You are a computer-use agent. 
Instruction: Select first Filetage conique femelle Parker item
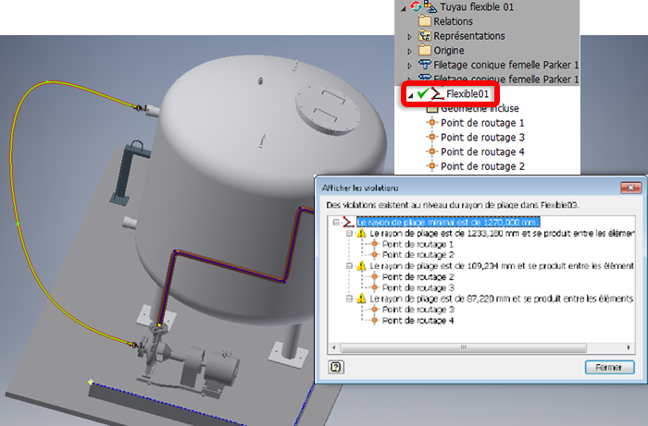(x=505, y=65)
